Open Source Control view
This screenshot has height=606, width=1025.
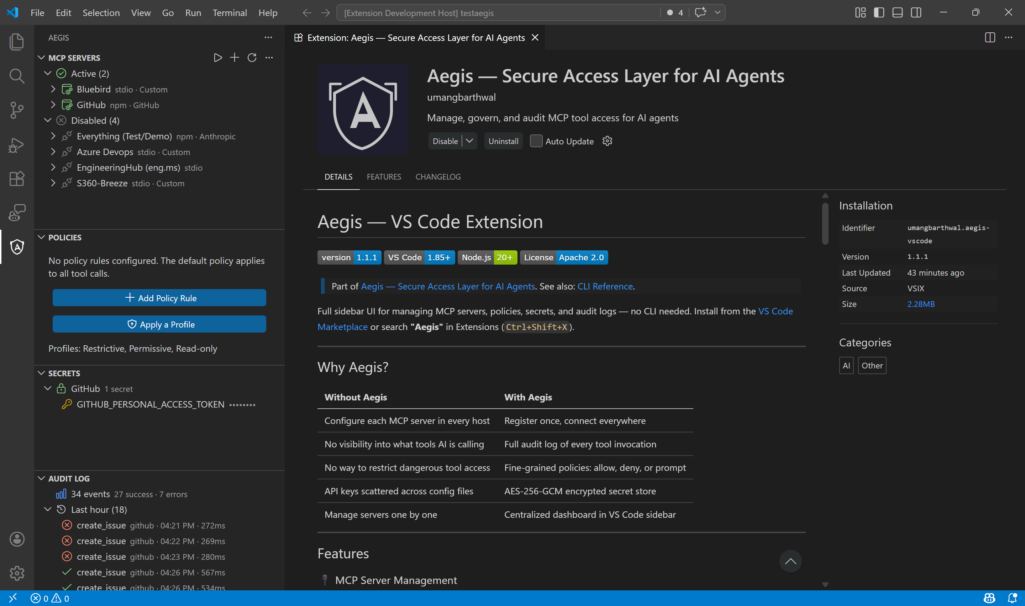point(17,110)
